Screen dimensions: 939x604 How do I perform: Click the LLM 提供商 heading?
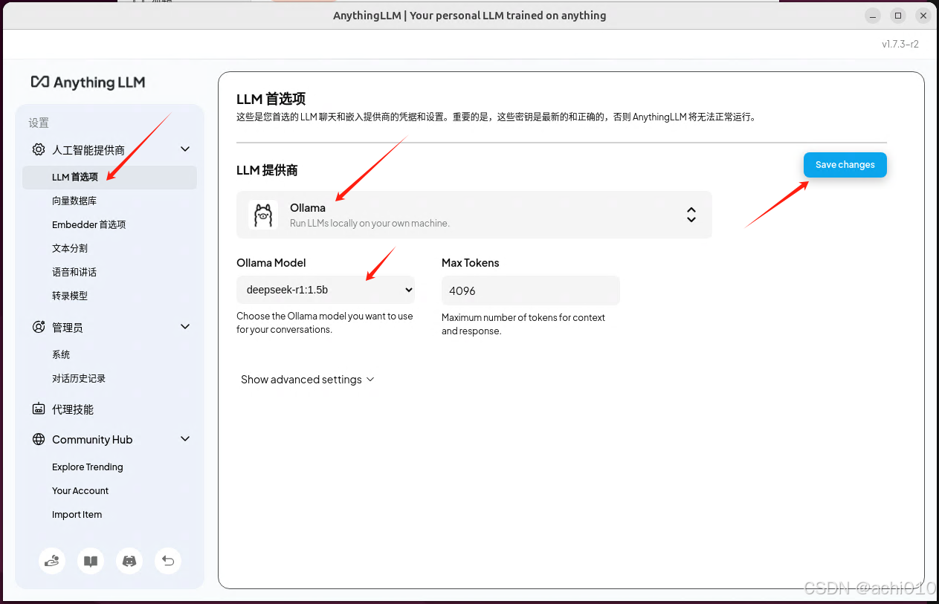267,170
